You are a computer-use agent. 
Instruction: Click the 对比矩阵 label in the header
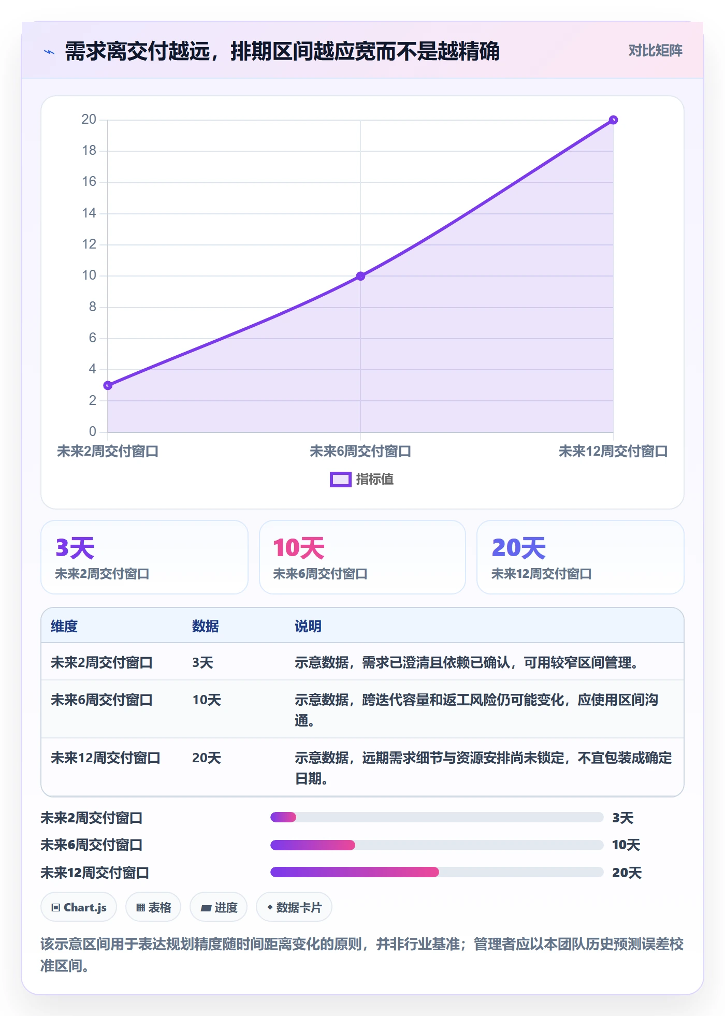pyautogui.click(x=655, y=51)
